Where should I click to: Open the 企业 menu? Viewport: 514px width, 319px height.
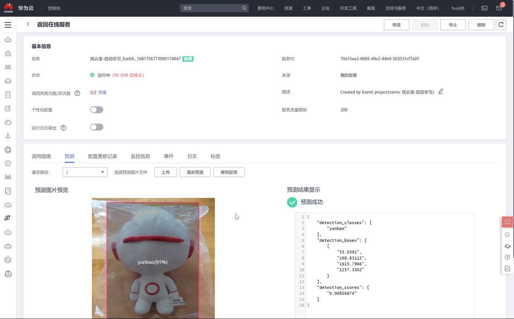click(326, 8)
